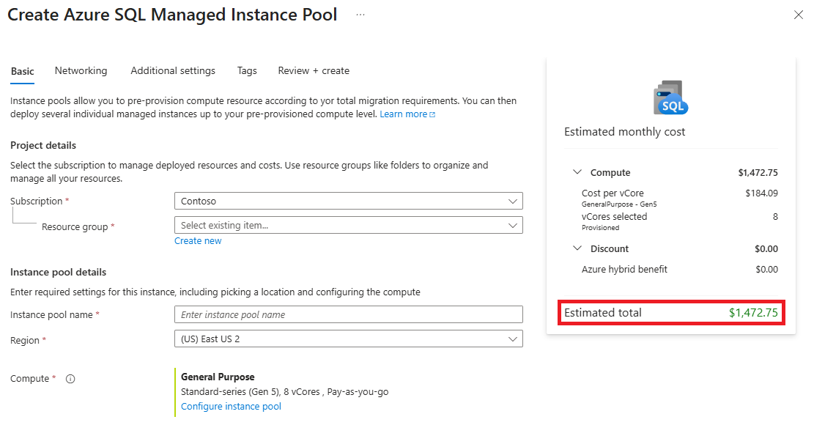Go to Additional settings tab
This screenshot has height=425, width=814.
click(173, 70)
